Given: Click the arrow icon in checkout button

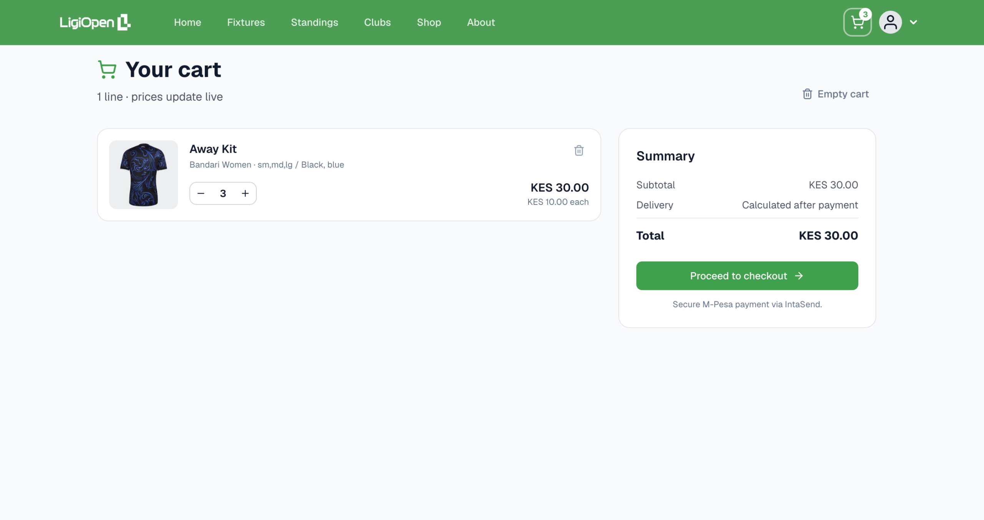Looking at the screenshot, I should tap(799, 276).
